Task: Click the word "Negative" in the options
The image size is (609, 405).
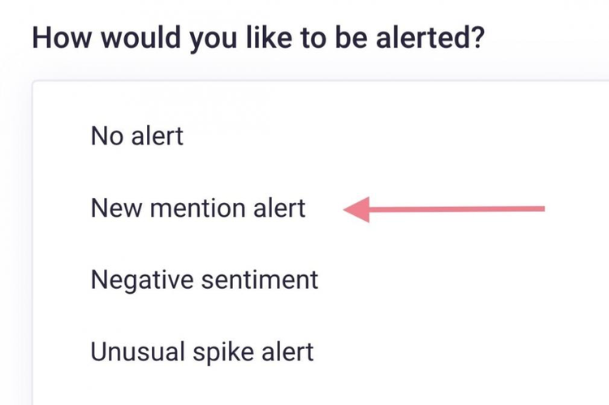Action: tap(142, 280)
